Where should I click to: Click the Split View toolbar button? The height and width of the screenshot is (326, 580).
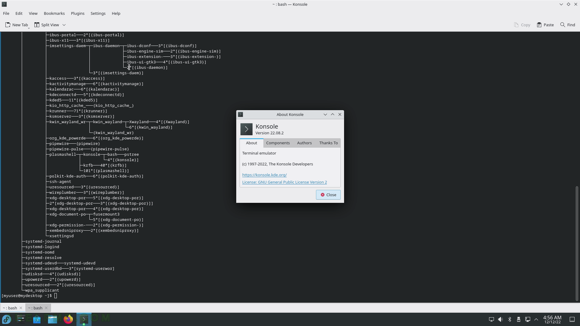coord(47,25)
